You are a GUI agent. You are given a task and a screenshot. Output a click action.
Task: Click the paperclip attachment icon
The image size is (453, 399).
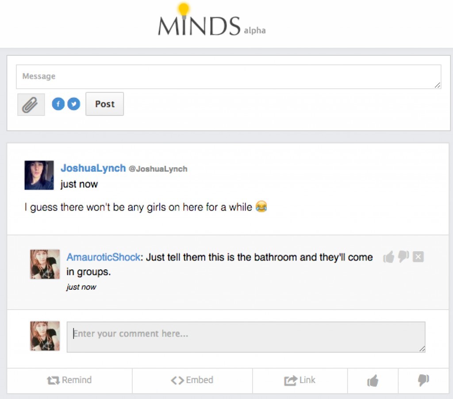31,104
